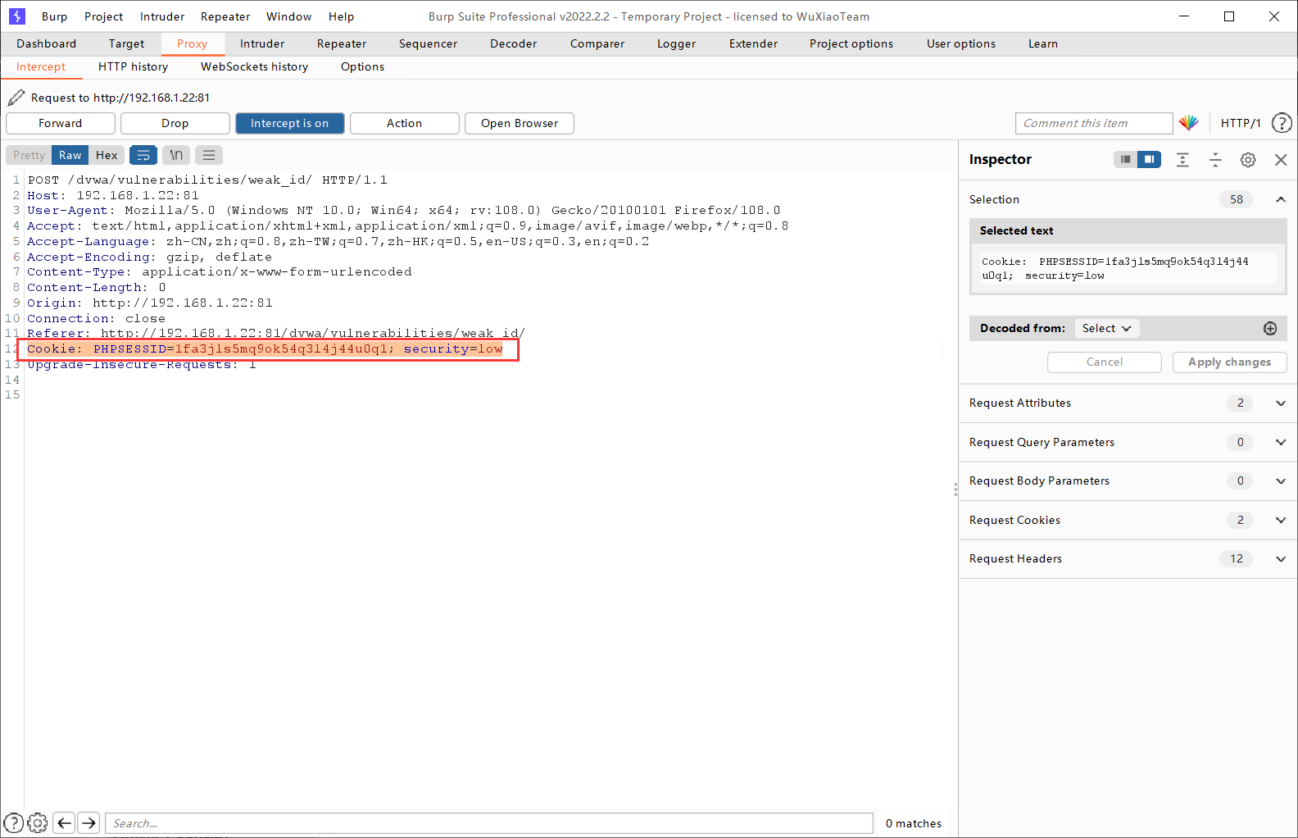1298x838 pixels.
Task: Collapse the Selection section chevron
Action: point(1281,199)
